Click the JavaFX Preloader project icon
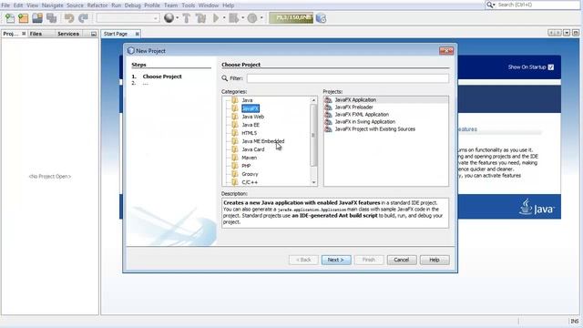 [x=328, y=108]
